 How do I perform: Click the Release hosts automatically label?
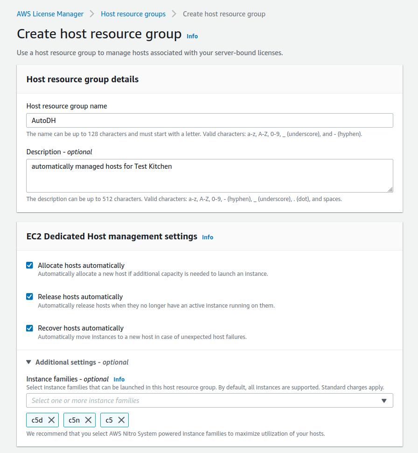coord(80,297)
